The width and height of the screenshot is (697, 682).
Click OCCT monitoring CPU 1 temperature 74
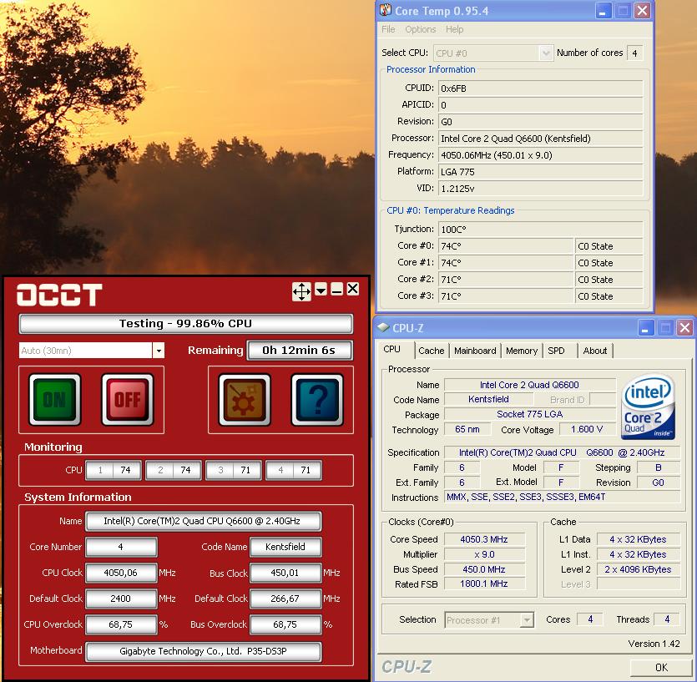(126, 470)
